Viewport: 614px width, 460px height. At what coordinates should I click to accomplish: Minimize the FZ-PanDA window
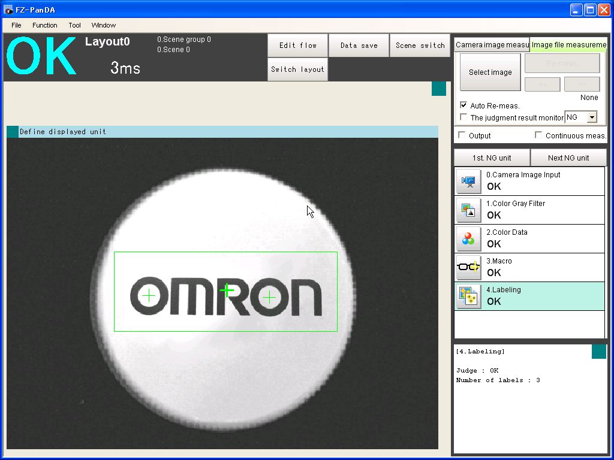[x=576, y=10]
